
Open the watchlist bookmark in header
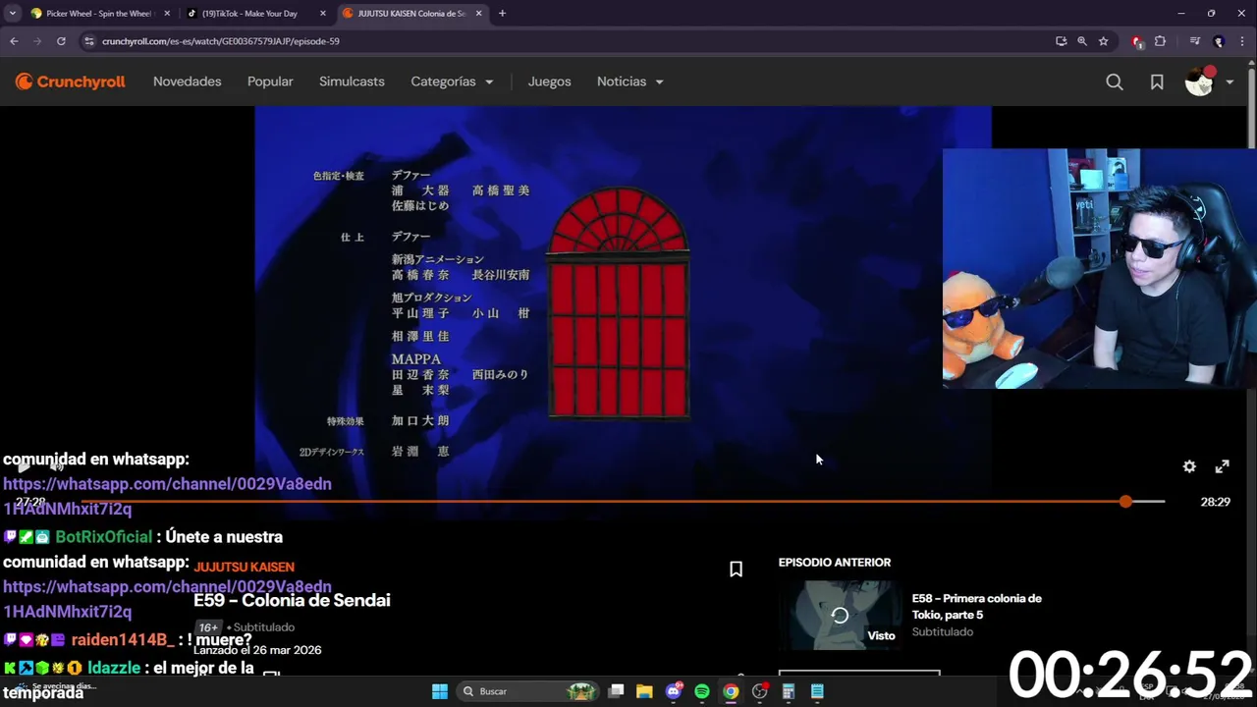tap(1157, 82)
